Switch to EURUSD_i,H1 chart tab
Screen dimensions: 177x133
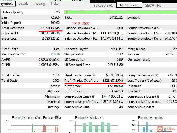[103, 6]
